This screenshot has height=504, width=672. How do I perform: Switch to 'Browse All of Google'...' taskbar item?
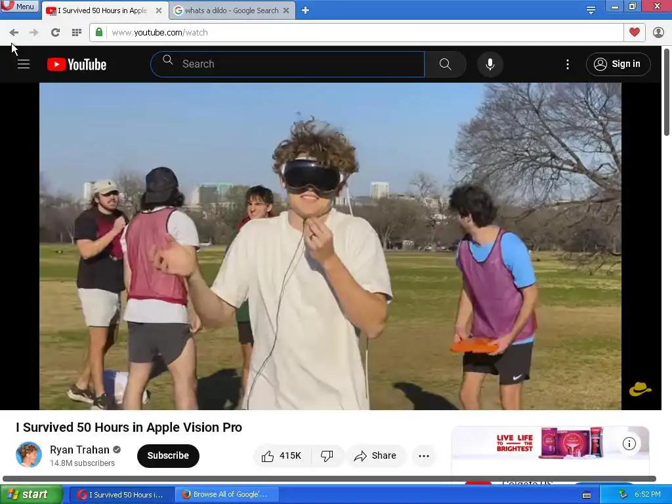click(x=226, y=495)
